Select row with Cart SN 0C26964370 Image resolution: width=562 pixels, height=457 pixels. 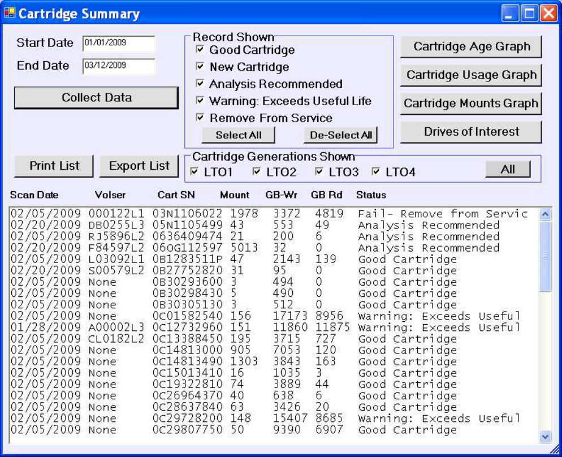(x=274, y=396)
